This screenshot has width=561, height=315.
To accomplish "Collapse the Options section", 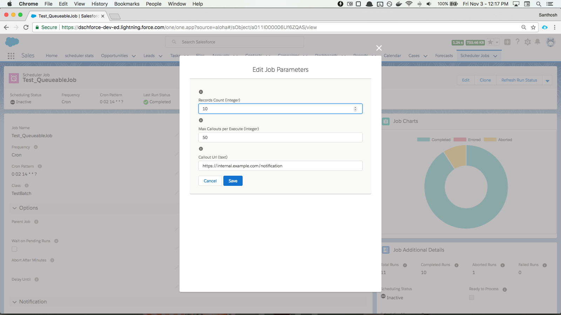I will point(14,208).
